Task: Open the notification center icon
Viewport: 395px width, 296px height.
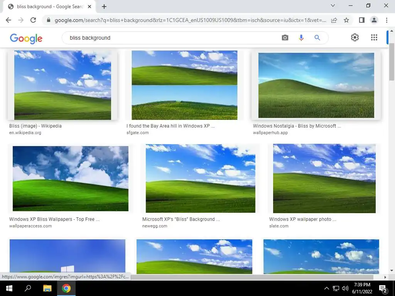Action: point(383,288)
